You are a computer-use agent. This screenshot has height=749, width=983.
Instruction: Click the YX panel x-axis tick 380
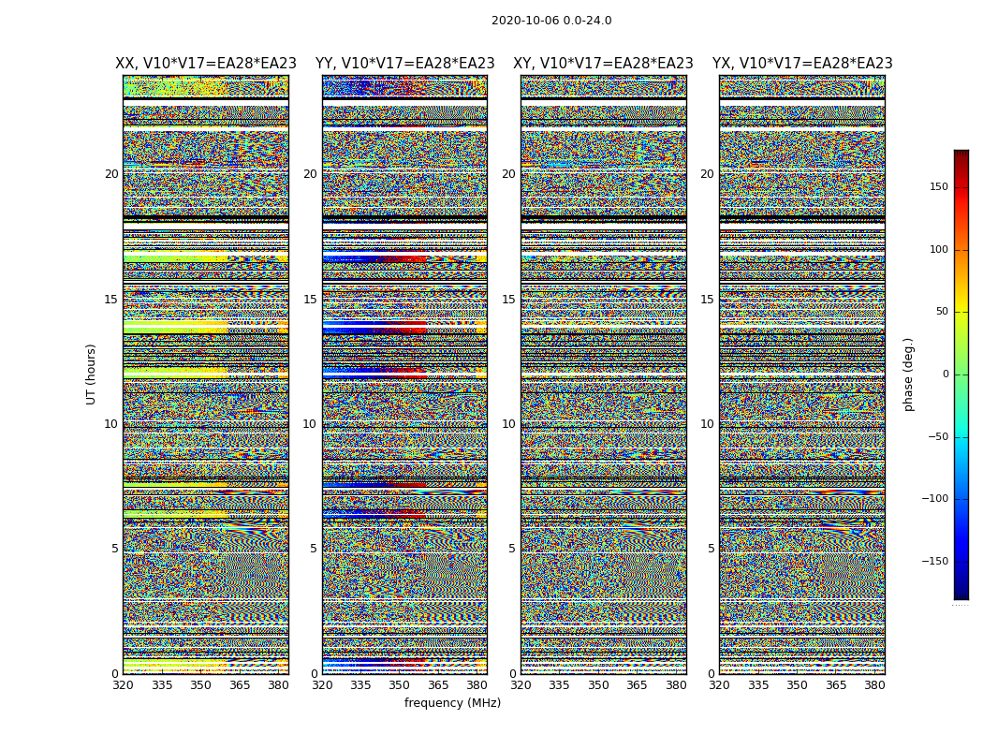874,685
